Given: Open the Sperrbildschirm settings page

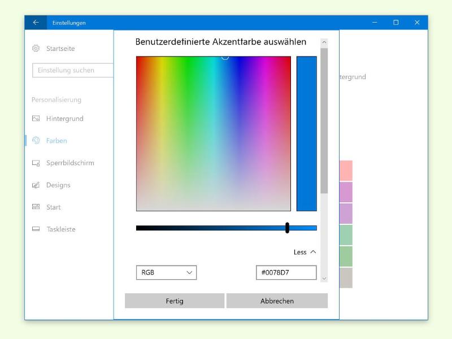Looking at the screenshot, I should [x=70, y=163].
